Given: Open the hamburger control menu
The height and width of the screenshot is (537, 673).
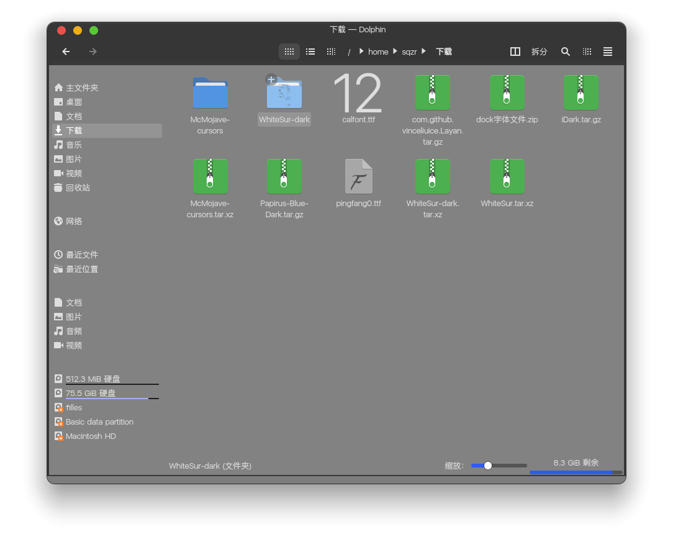Looking at the screenshot, I should coord(608,52).
